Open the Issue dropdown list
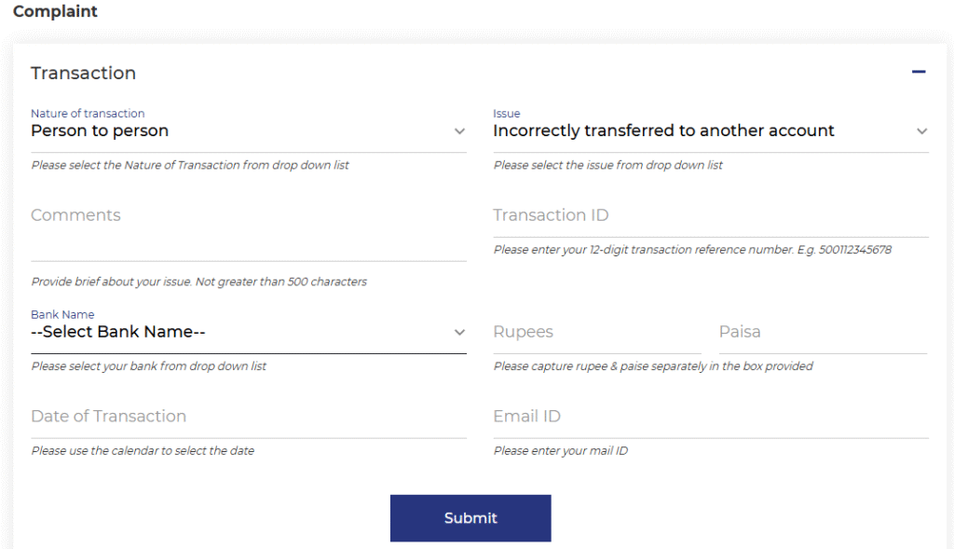The width and height of the screenshot is (954, 549). point(711,130)
